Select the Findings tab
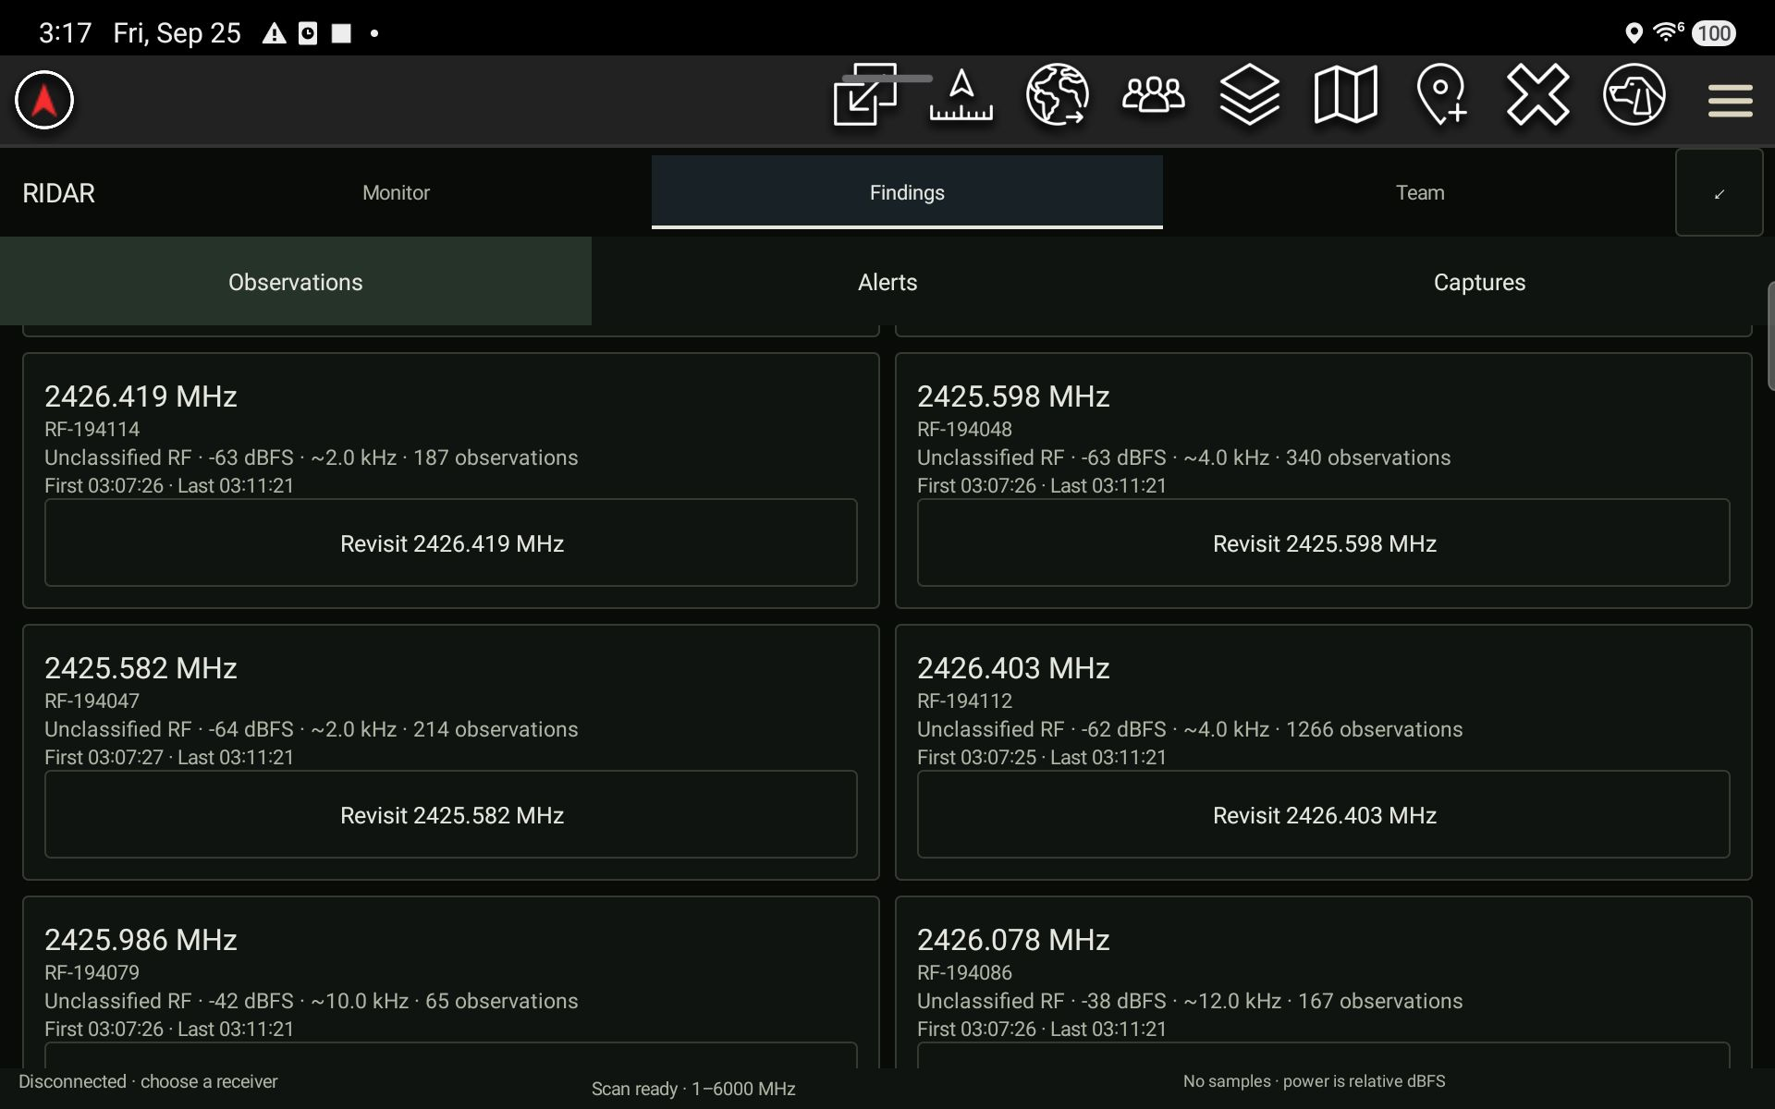The height and width of the screenshot is (1109, 1775). [907, 192]
